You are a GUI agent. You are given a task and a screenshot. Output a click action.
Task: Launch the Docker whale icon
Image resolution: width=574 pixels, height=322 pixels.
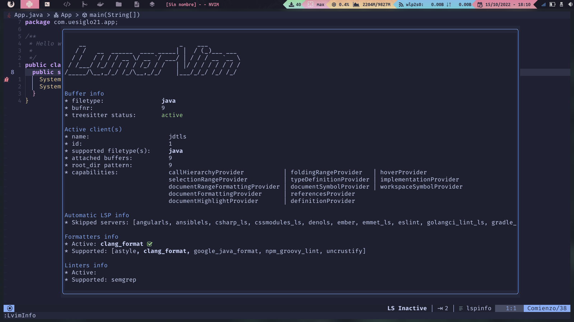(100, 4)
